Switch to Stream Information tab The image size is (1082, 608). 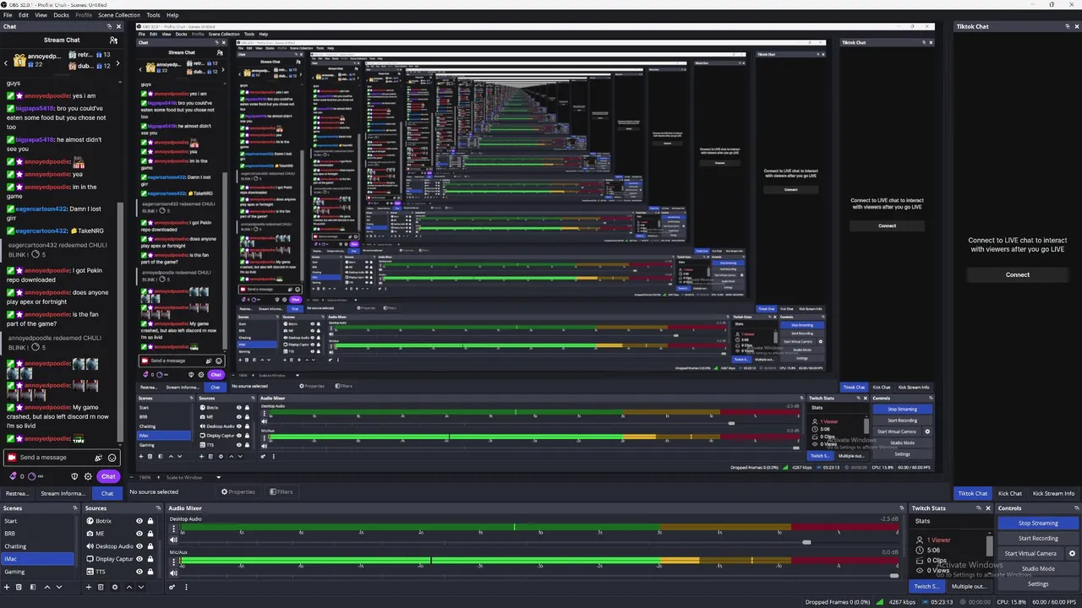coord(63,493)
